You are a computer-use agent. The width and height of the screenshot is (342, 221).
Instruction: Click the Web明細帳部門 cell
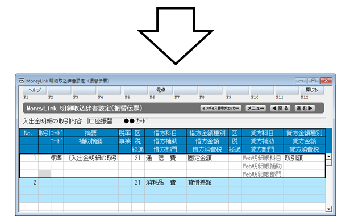[262, 174]
